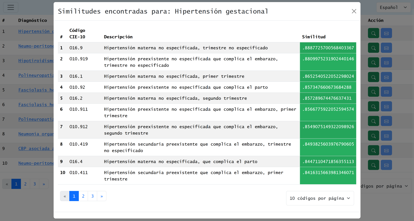
Task: Open the Neumonia diagnosis link in row 8
Action: point(36,134)
